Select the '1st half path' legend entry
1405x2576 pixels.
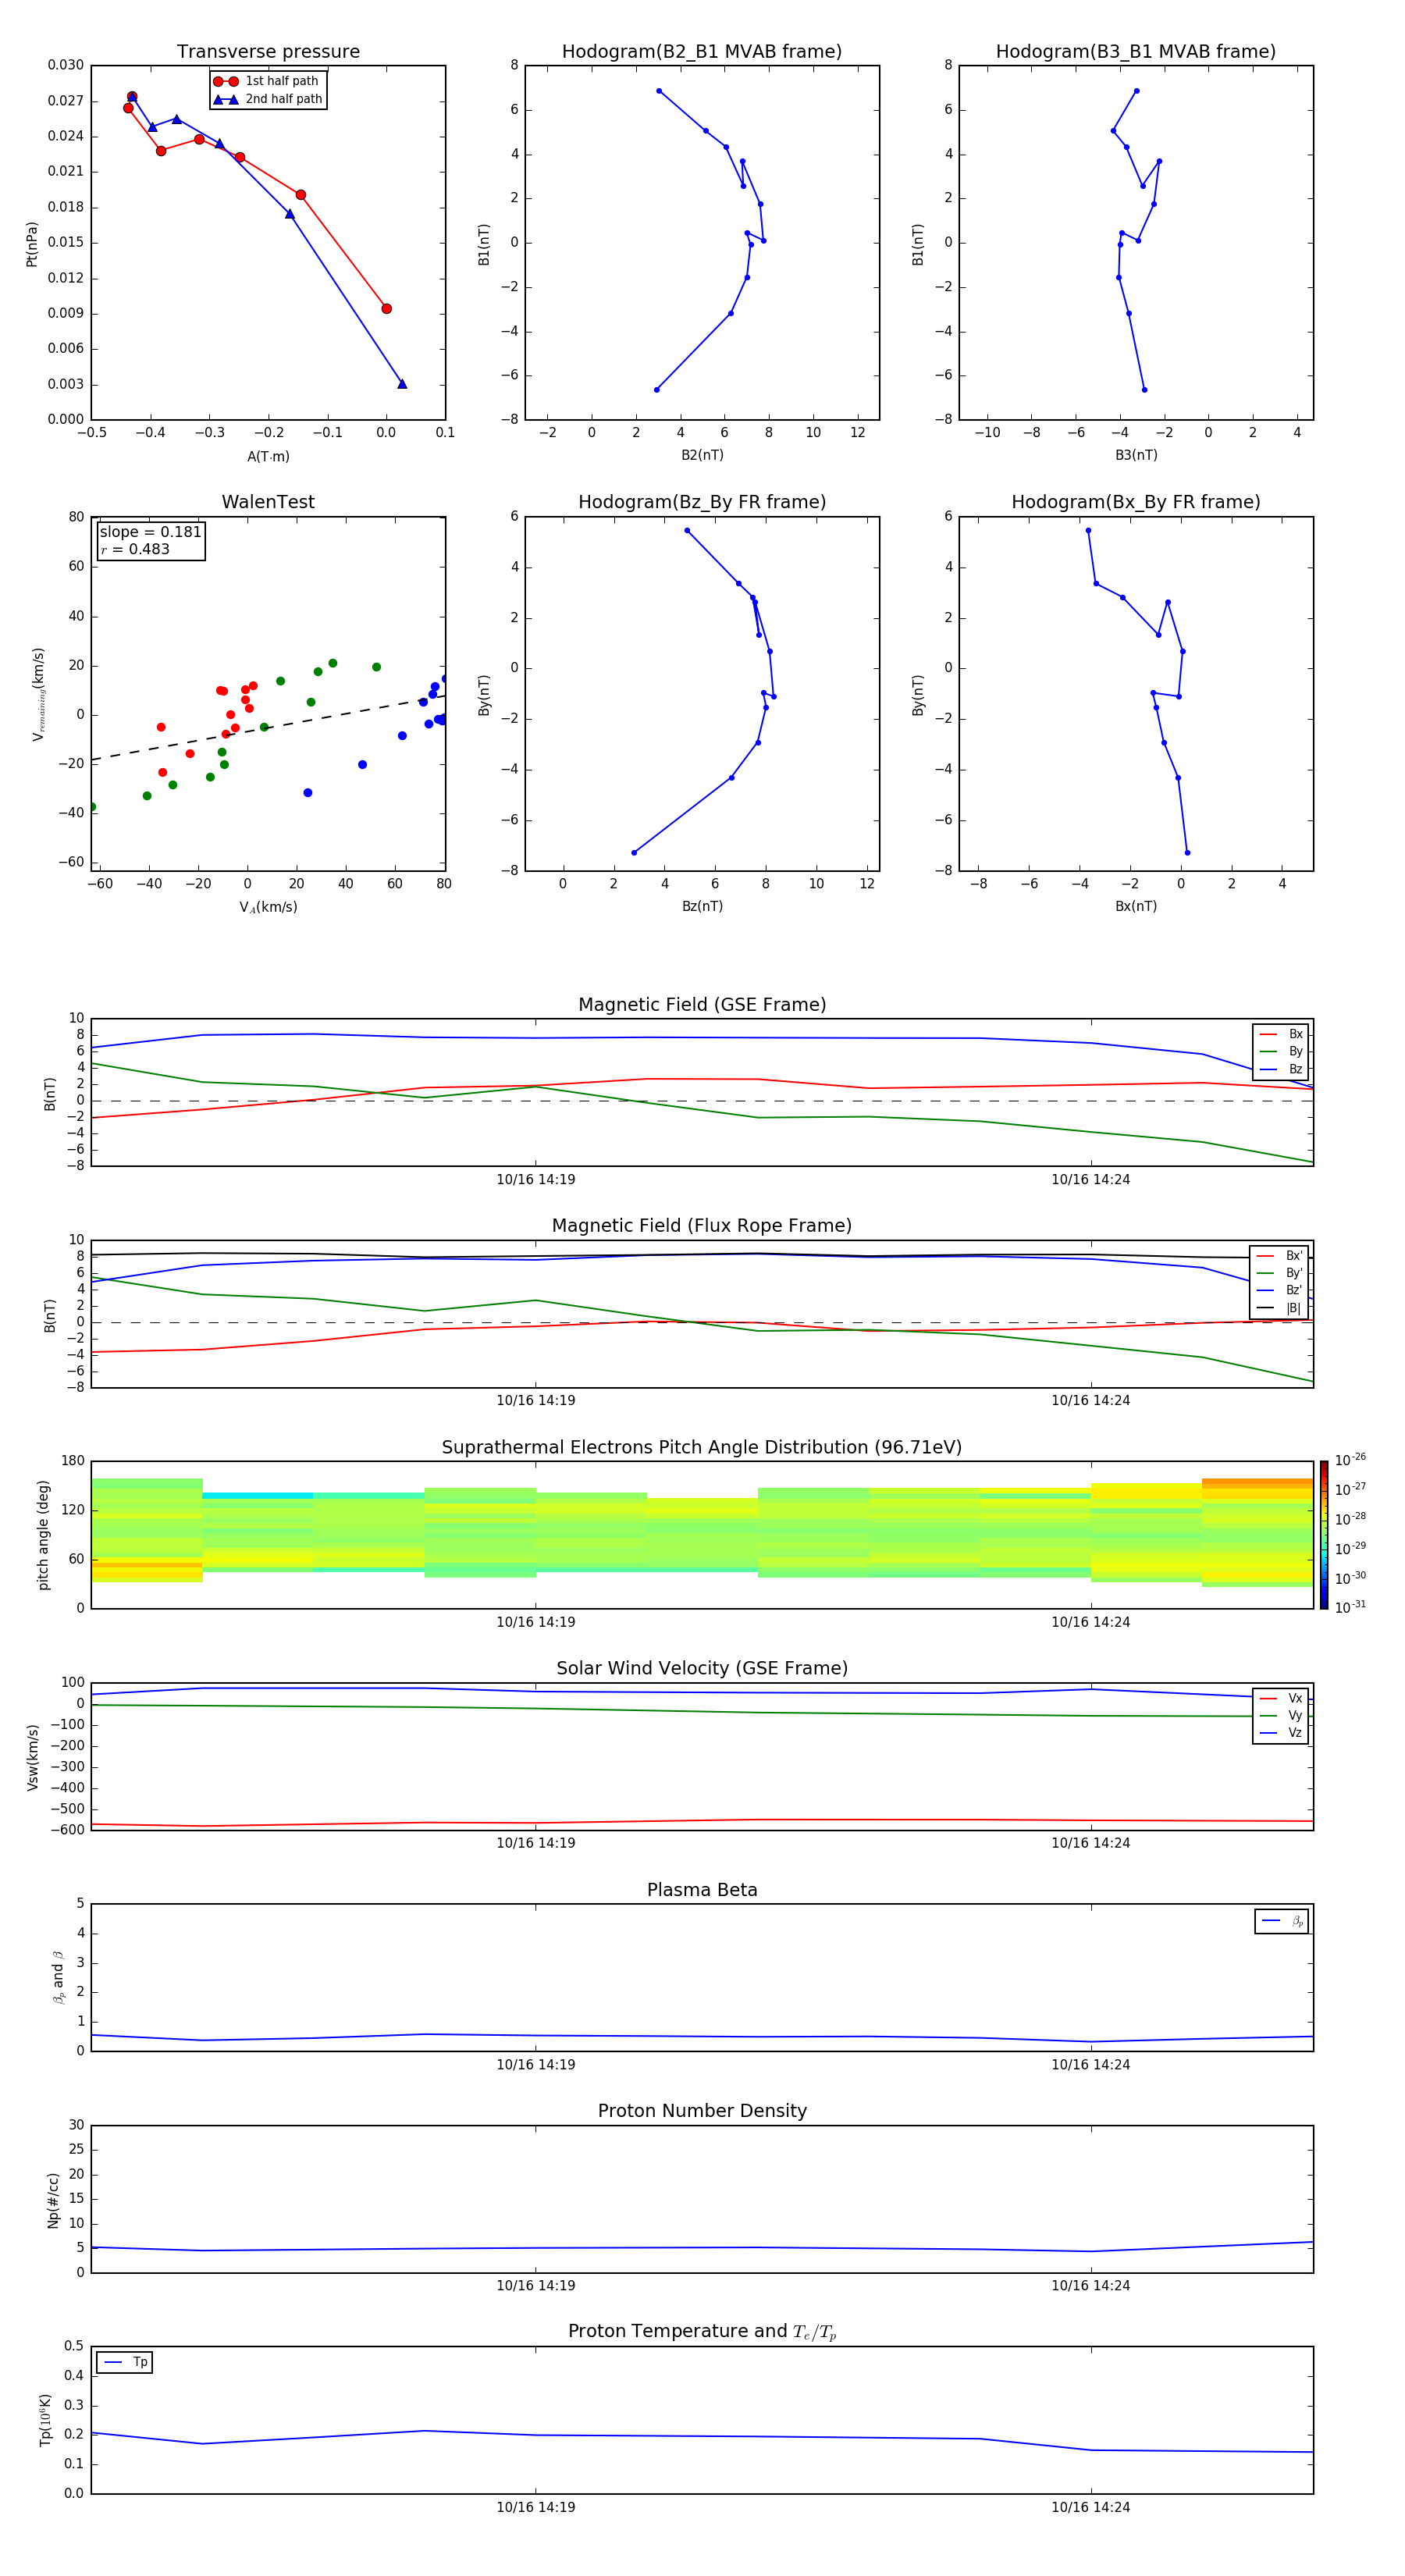tap(267, 81)
